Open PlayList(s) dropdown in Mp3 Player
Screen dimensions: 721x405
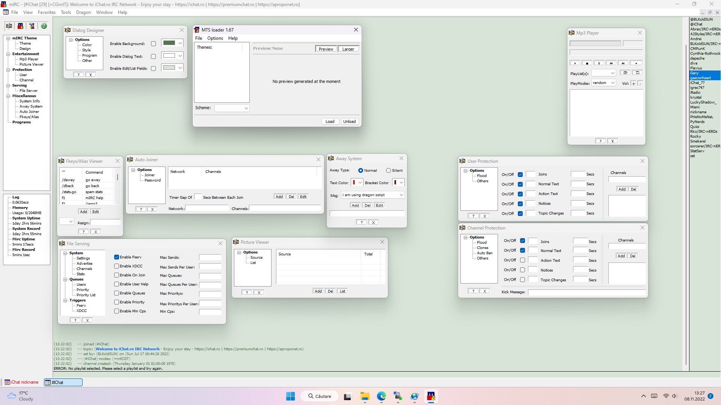pos(603,73)
